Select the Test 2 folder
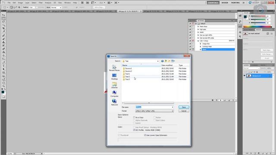 tap(128, 77)
